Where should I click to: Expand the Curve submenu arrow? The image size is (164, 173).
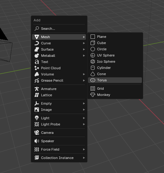(84, 43)
